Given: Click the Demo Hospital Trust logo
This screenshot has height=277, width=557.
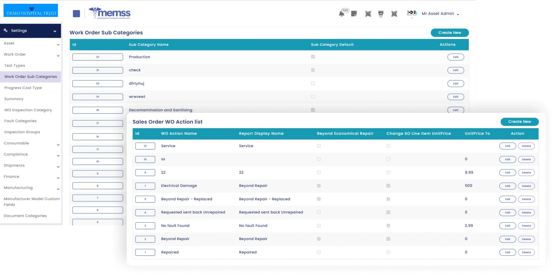Looking at the screenshot, I should click(x=31, y=10).
